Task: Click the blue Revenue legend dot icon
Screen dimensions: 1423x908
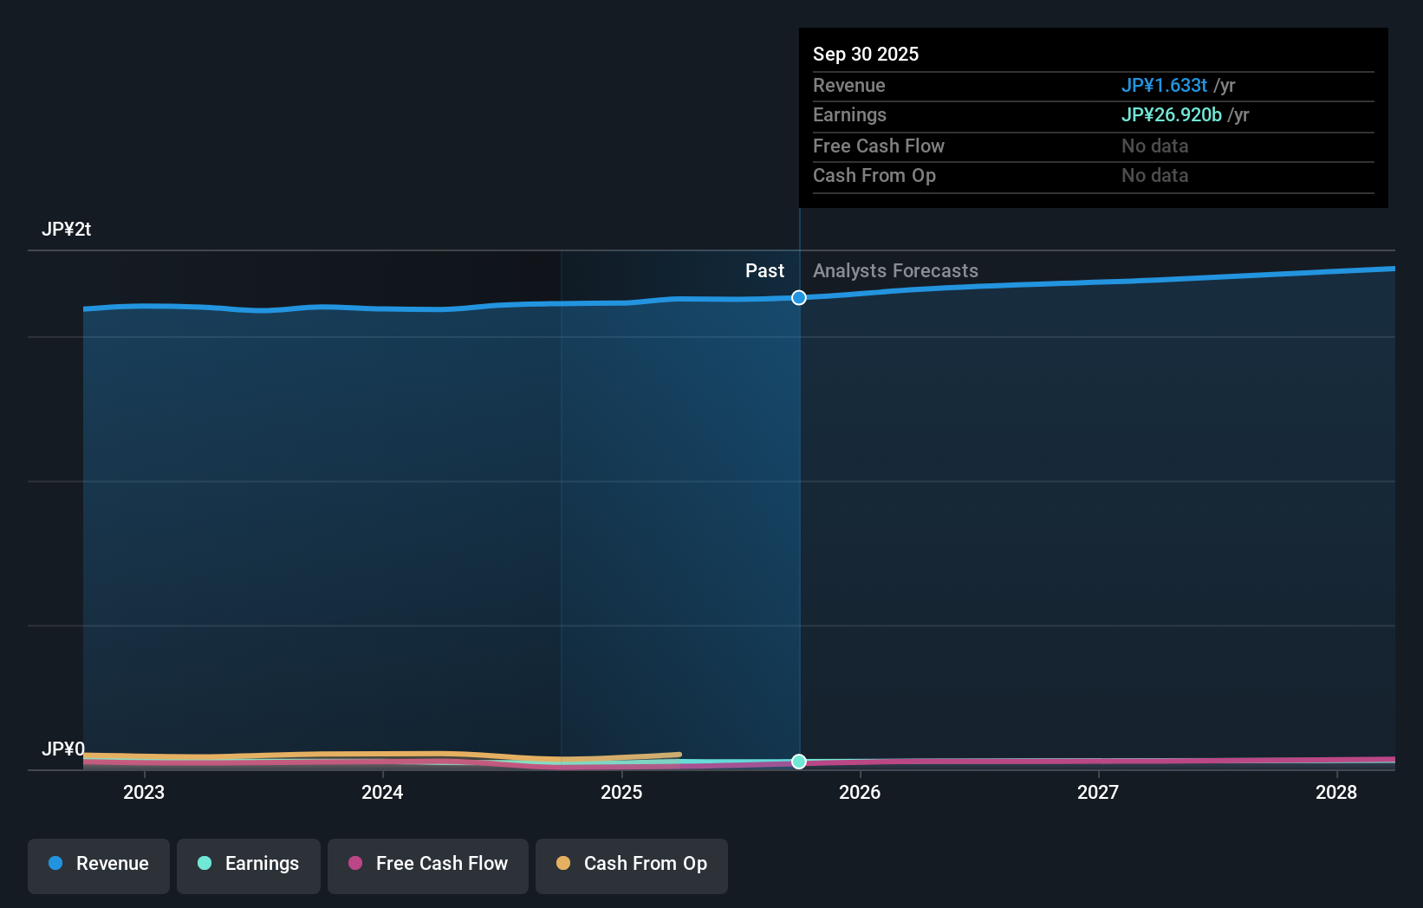Action: [55, 864]
